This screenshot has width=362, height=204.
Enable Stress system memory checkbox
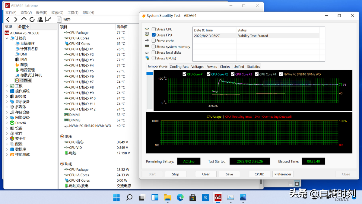pos(154,46)
